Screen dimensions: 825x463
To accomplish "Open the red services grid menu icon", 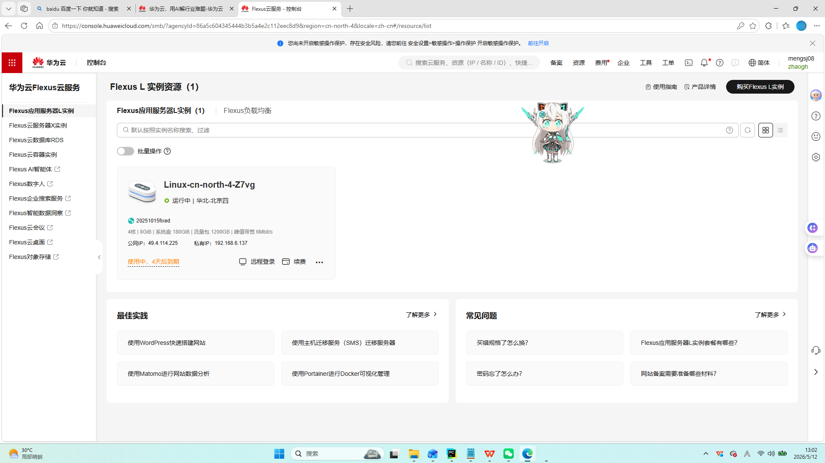I will (12, 63).
